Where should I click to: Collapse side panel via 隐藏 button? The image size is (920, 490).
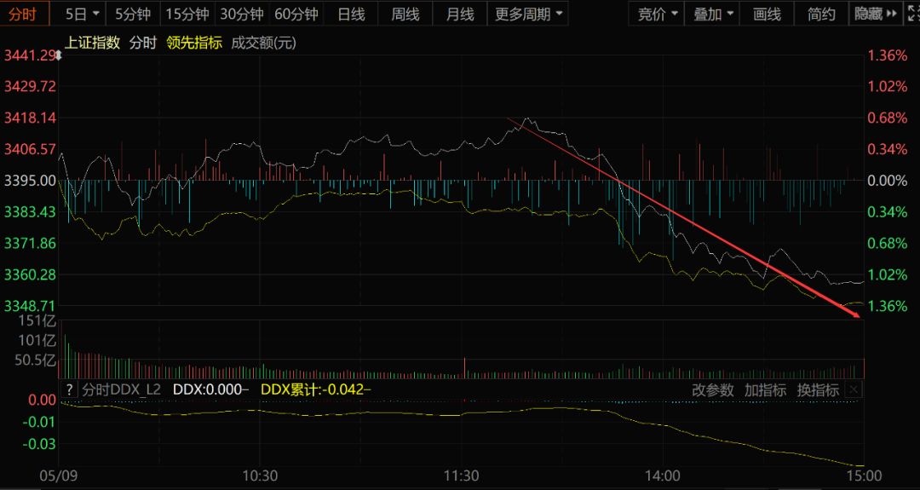click(876, 14)
